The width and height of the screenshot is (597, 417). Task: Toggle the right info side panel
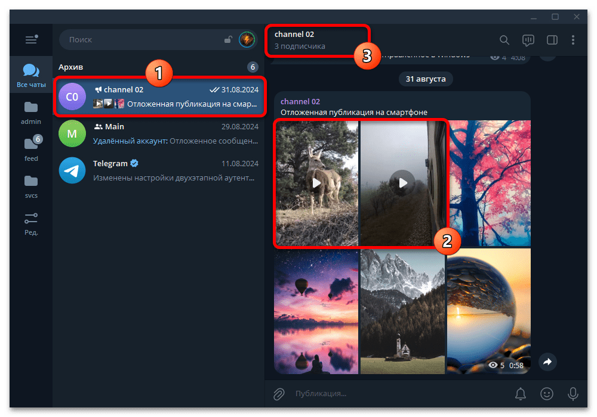point(552,40)
